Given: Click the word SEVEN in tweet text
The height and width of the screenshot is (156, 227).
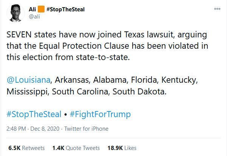Looking at the screenshot, I should pos(19,35).
